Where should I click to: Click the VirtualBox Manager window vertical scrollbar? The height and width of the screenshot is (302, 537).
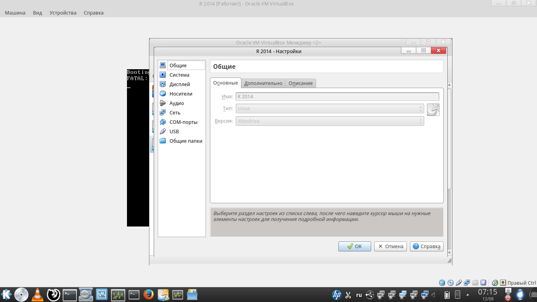pos(450,139)
